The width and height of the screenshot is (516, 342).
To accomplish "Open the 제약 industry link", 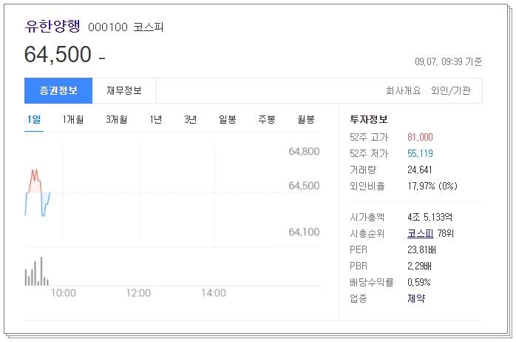I will (416, 298).
